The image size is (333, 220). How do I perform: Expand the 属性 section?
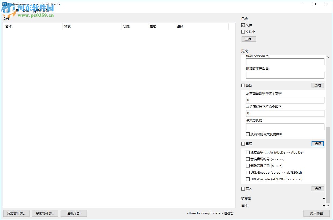324,206
